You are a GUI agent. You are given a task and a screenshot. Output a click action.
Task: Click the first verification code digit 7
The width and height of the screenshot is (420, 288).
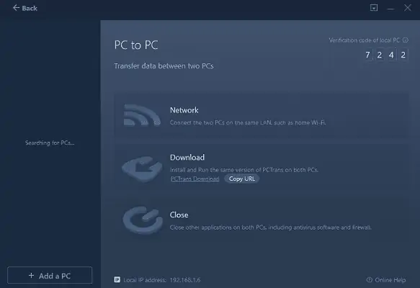pyautogui.click(x=367, y=55)
